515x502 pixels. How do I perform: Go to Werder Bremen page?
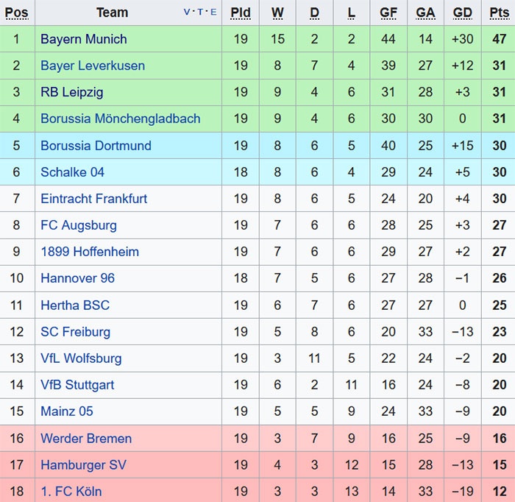click(x=86, y=439)
